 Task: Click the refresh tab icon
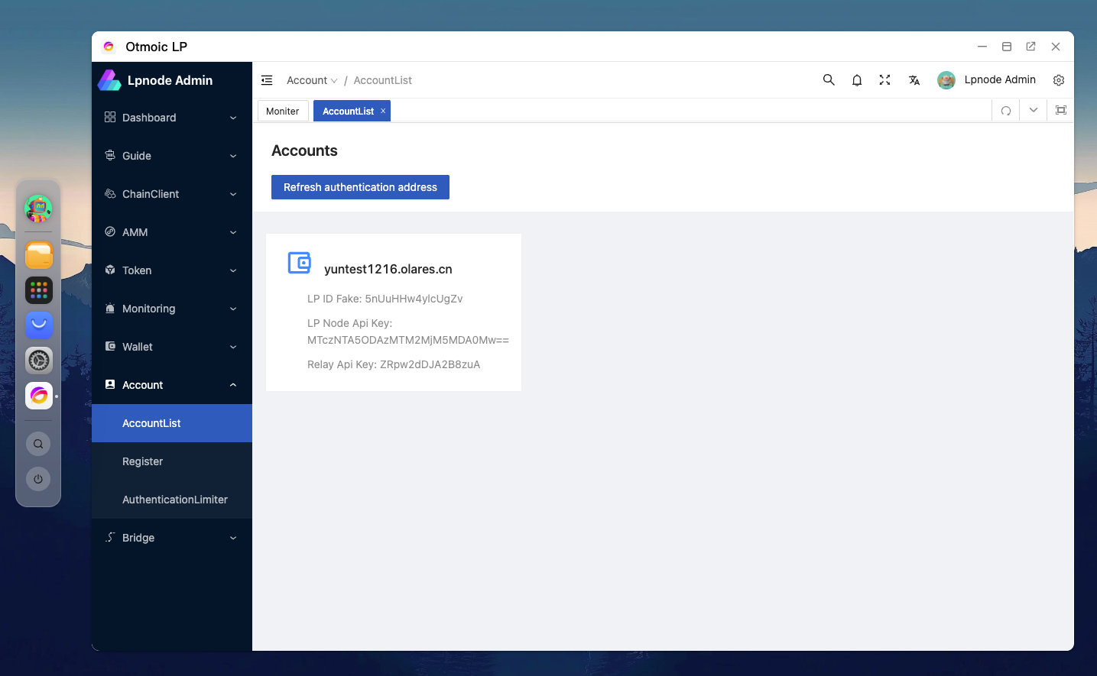tap(1006, 111)
